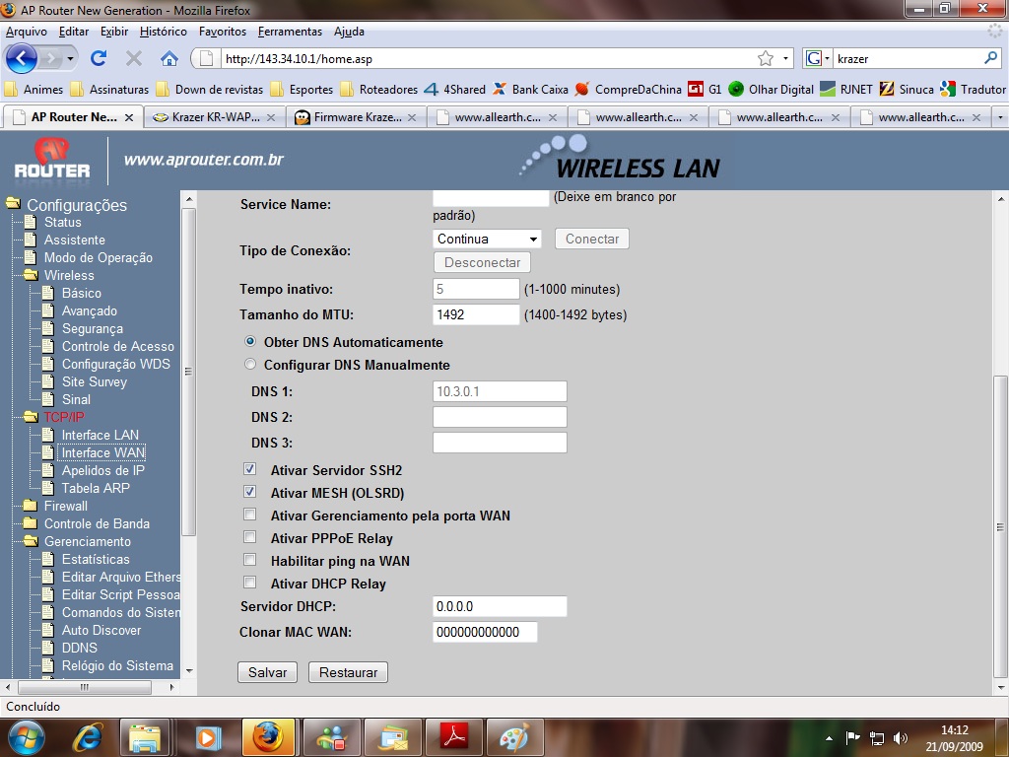Enable Ativar Gerenciamento pela porta WAN
Image resolution: width=1009 pixels, height=757 pixels.
coord(249,515)
